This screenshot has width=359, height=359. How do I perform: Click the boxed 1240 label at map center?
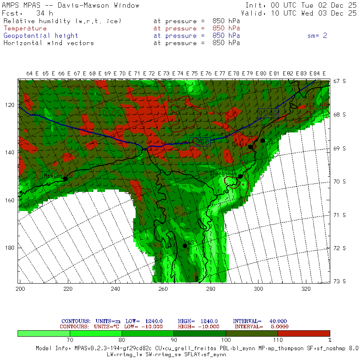[x=200, y=142]
